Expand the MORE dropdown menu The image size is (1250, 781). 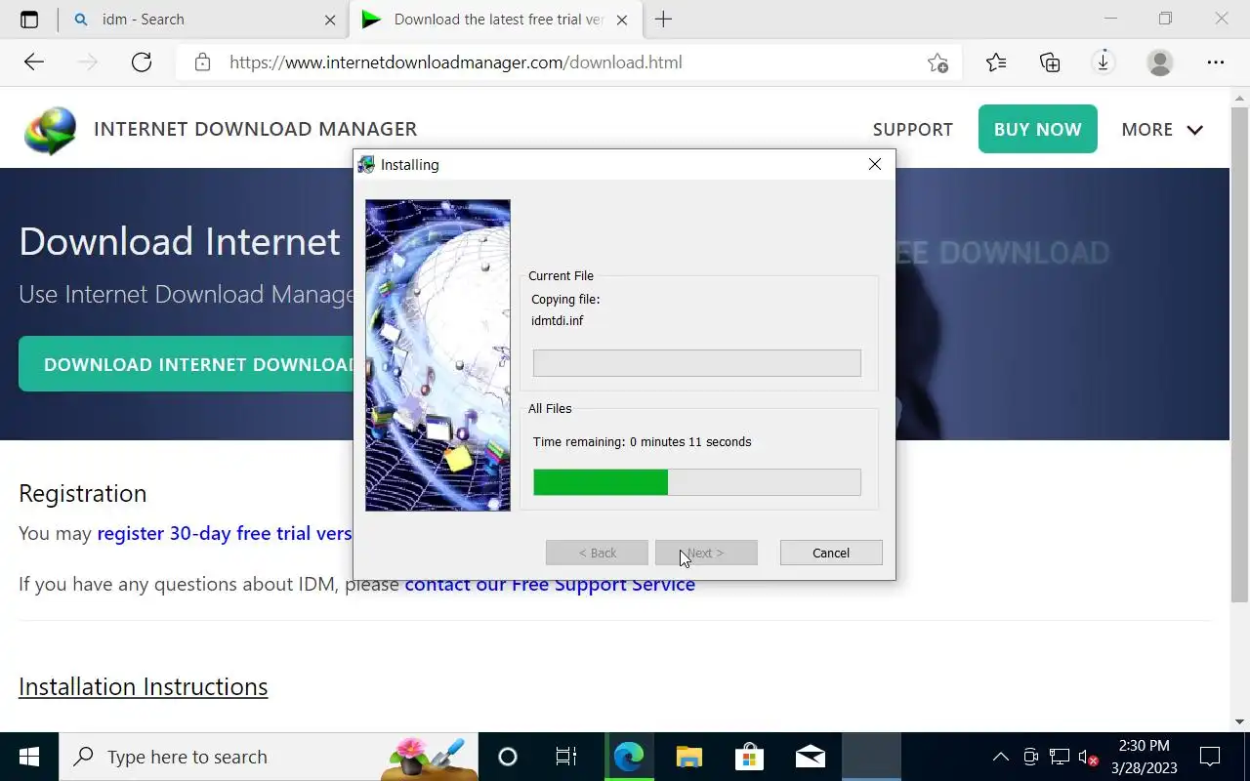tap(1162, 130)
